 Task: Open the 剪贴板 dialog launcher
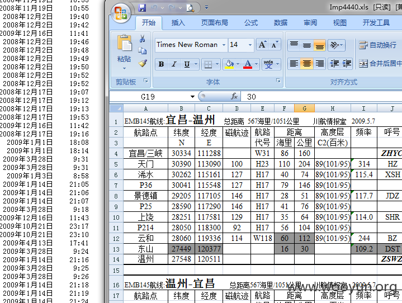point(146,81)
